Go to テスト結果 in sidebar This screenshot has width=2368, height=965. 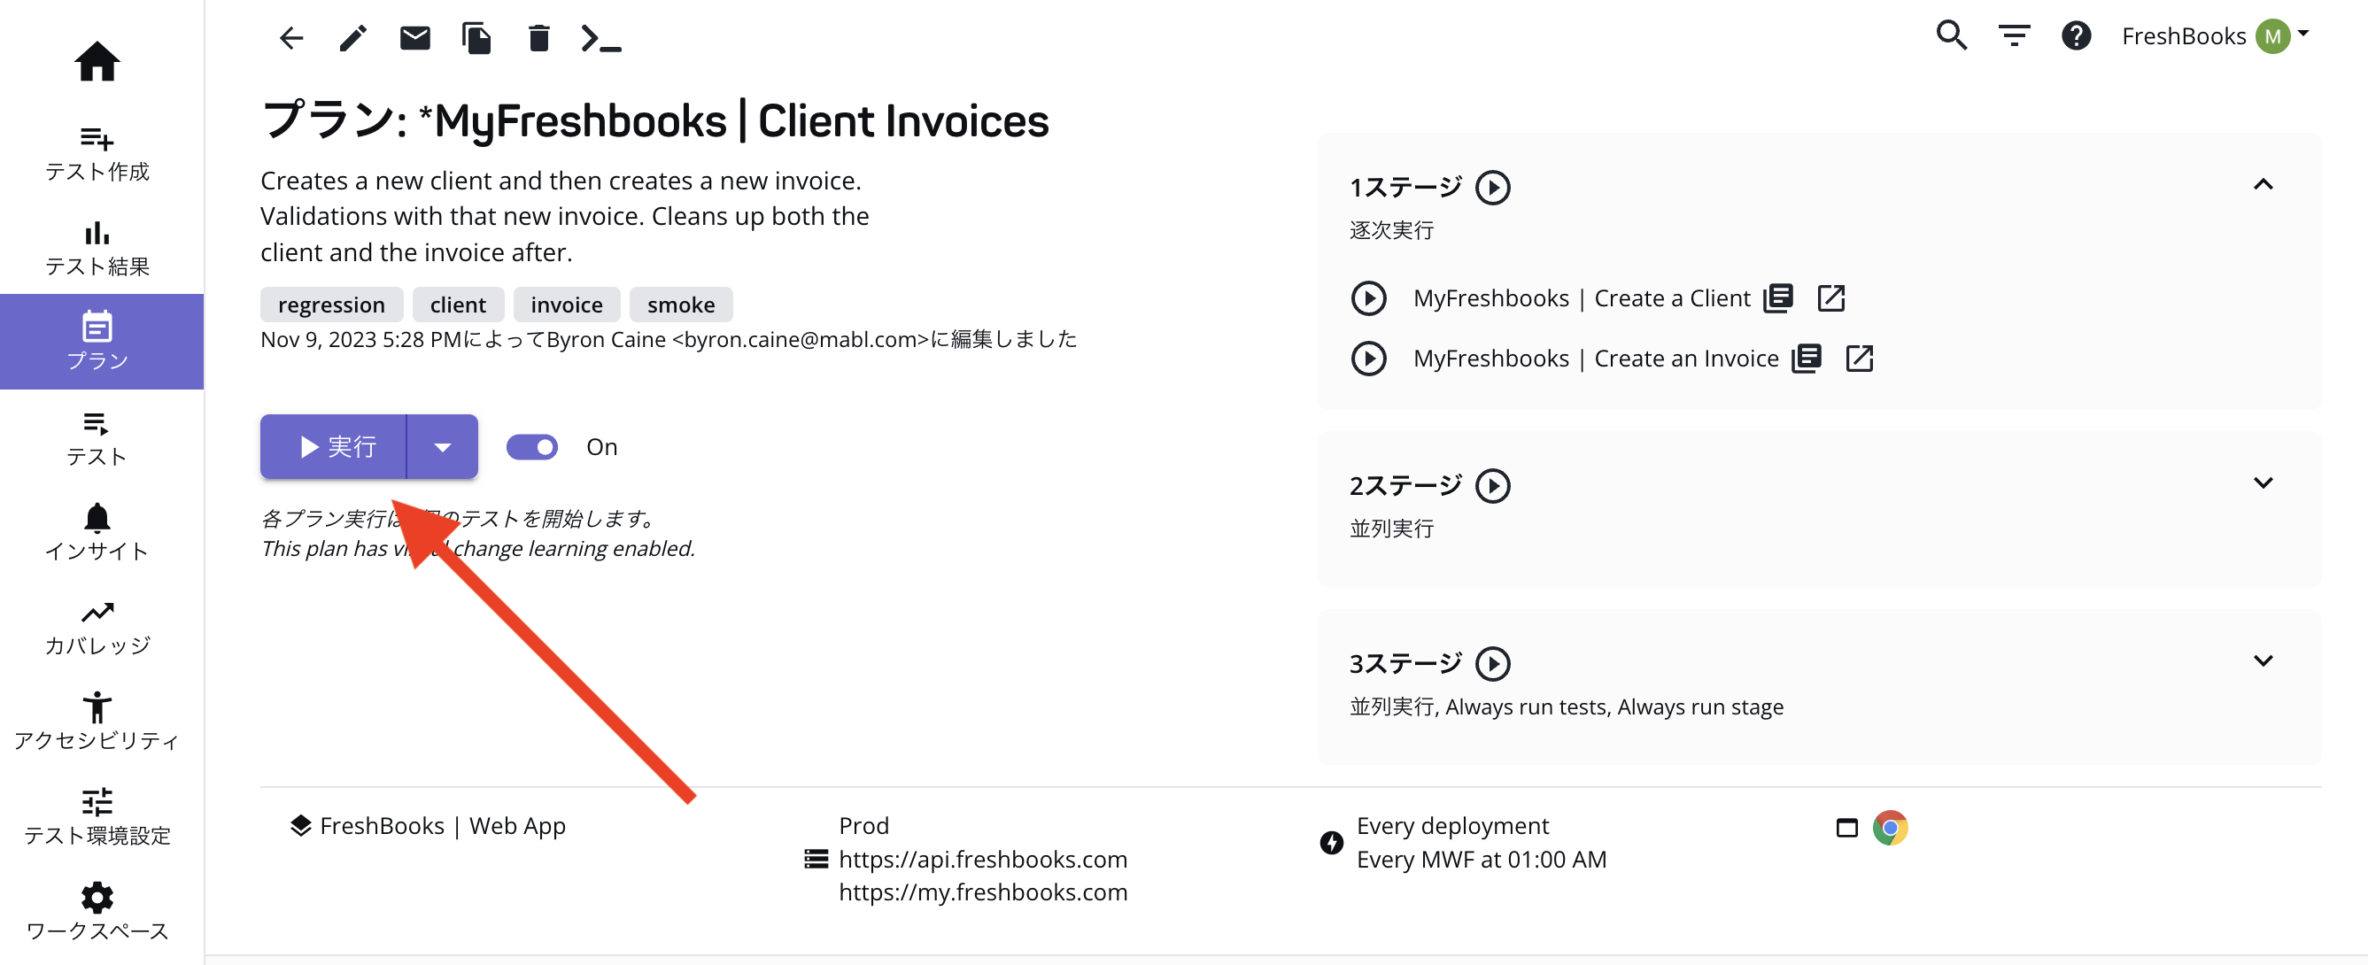click(97, 247)
